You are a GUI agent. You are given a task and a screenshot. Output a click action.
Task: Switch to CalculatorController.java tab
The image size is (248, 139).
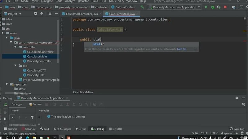point(82,14)
